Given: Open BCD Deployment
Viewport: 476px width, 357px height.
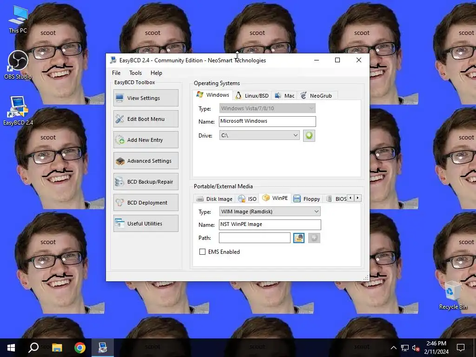Looking at the screenshot, I should coord(145,203).
